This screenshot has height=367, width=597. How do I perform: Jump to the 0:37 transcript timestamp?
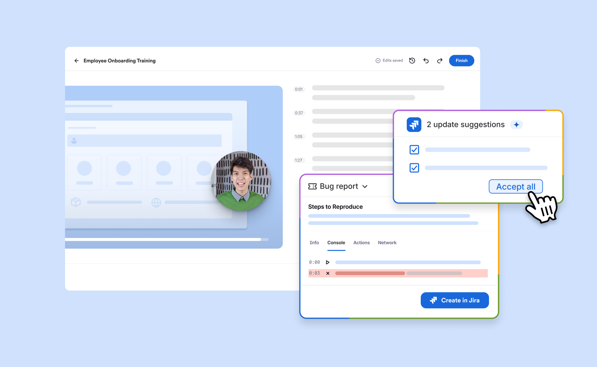[x=299, y=113]
